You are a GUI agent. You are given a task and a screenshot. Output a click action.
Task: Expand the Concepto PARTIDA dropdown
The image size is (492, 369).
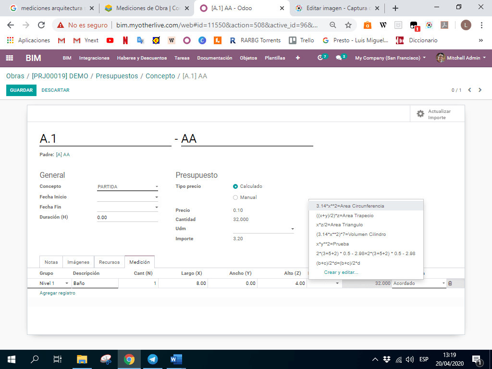coord(127,187)
